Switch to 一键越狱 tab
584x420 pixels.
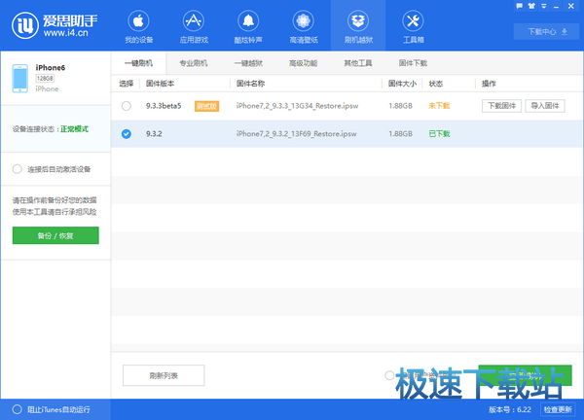click(248, 63)
